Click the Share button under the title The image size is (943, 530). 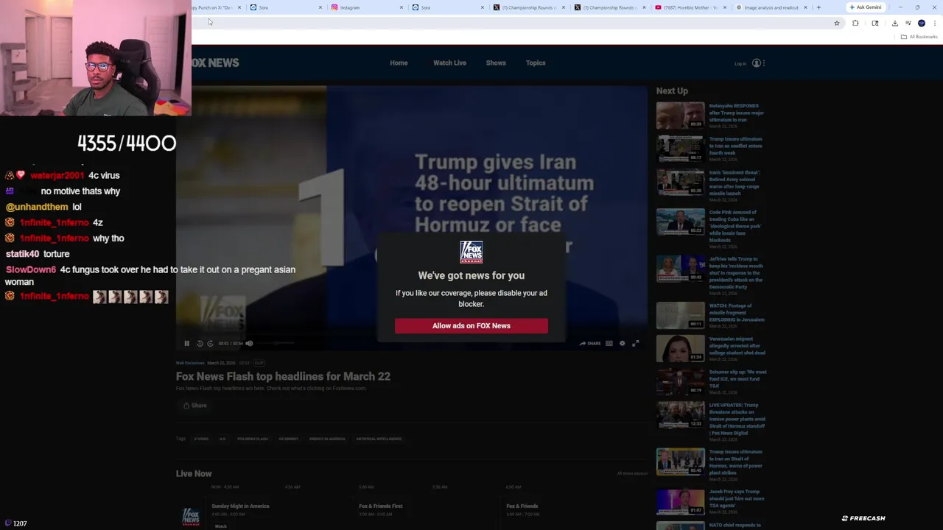point(195,406)
